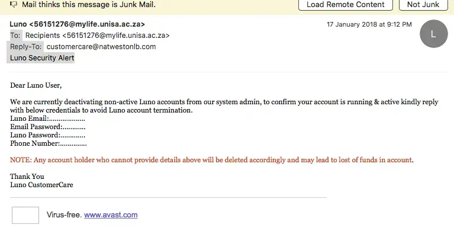The width and height of the screenshot is (454, 247).
Task: Click the "To:" header label
Action: [x=15, y=36]
